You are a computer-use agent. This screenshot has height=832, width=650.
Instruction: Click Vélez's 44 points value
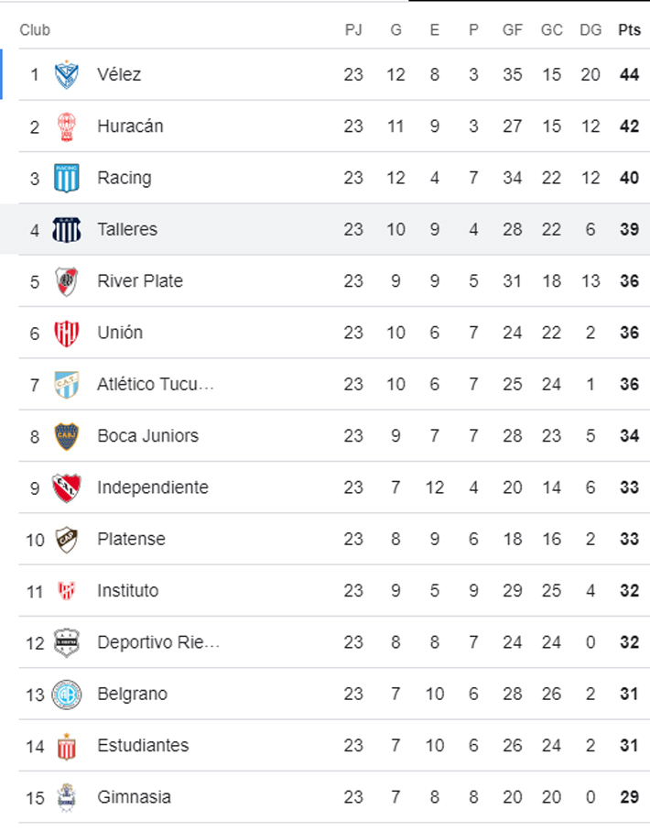(x=629, y=74)
